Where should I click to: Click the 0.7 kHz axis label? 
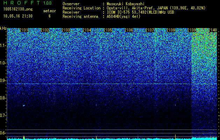[3, 115]
